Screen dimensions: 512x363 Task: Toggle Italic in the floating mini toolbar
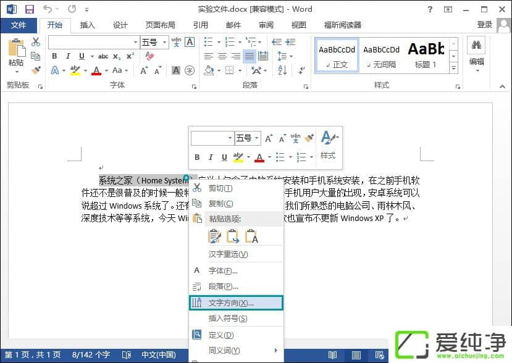211,157
